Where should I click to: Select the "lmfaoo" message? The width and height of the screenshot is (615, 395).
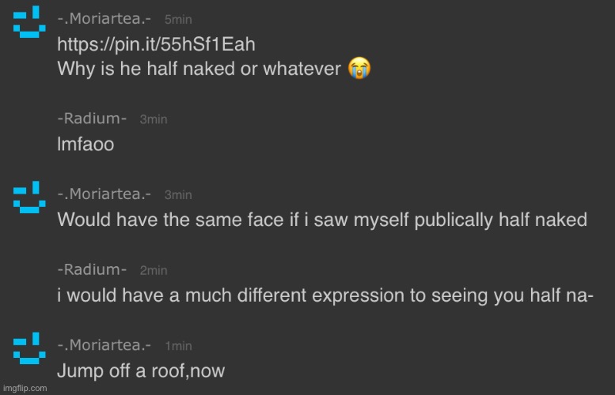point(87,145)
